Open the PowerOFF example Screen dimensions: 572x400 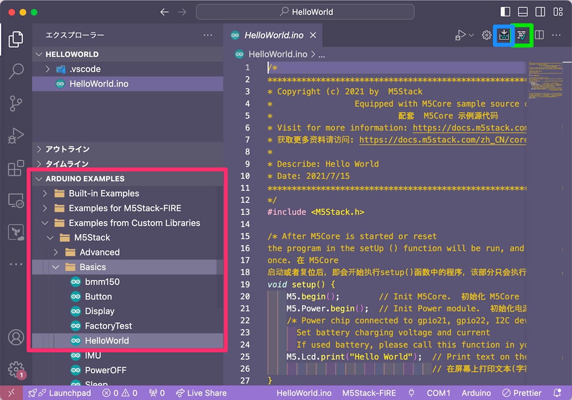tap(128, 370)
